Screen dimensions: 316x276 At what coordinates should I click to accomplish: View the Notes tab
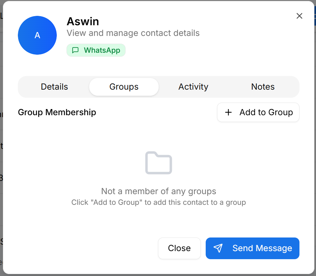coord(262,87)
